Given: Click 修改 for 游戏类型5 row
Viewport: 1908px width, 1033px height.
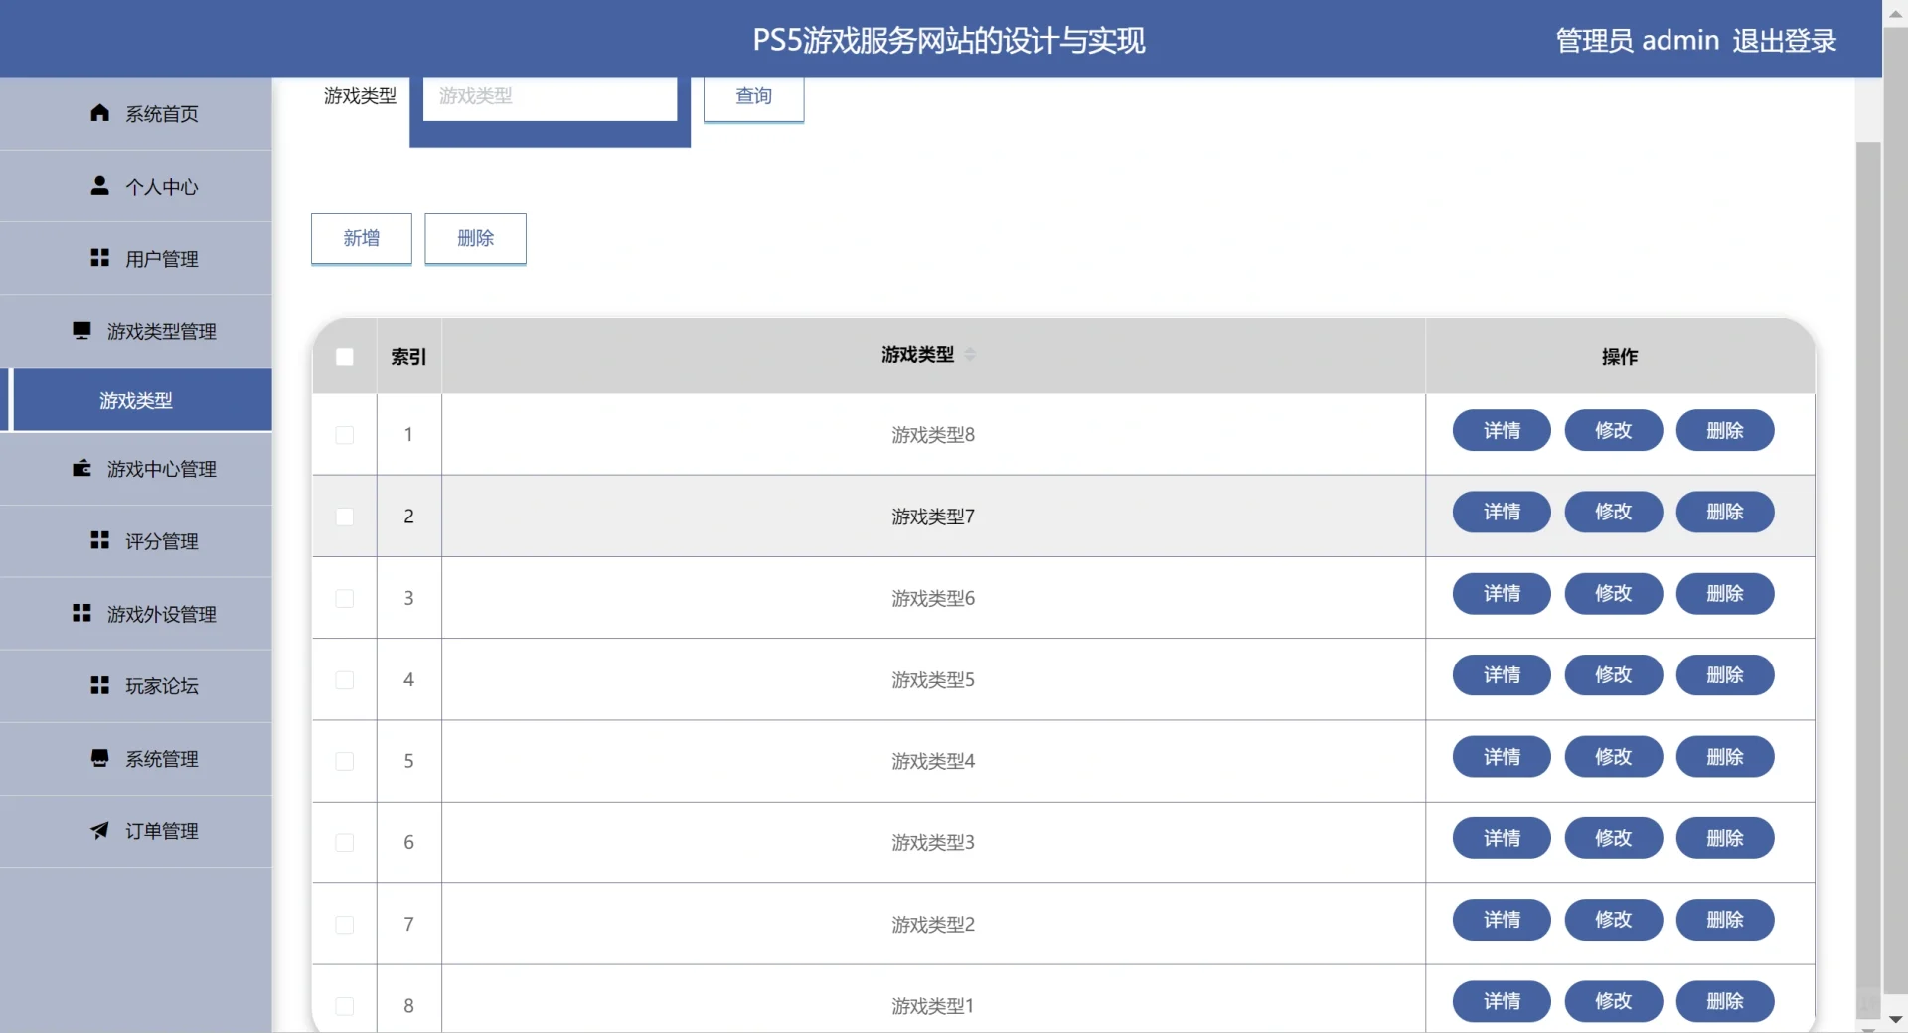Looking at the screenshot, I should pyautogui.click(x=1613, y=675).
